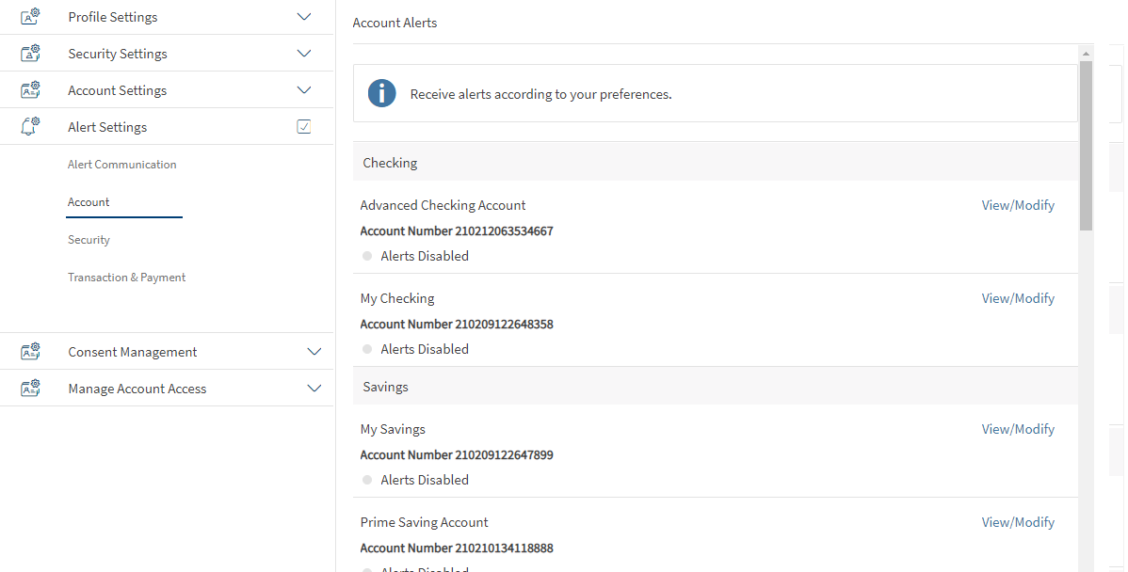Click the Alert Settings bell icon

click(30, 127)
